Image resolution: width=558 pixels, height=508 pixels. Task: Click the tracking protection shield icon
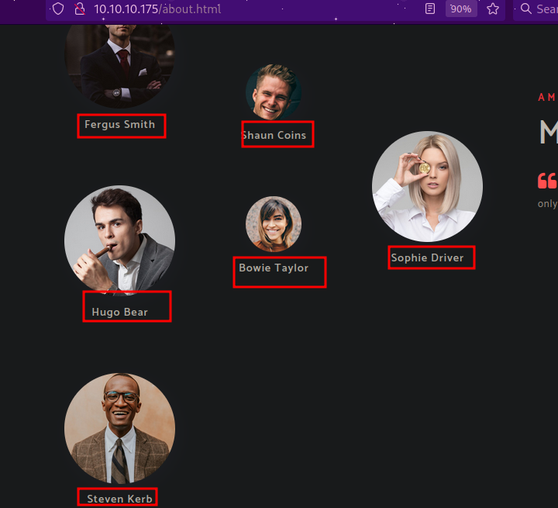tap(57, 9)
